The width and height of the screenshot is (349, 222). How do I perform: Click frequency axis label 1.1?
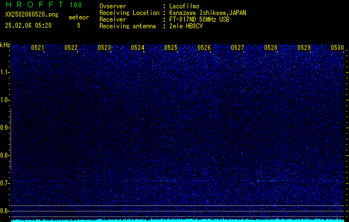[4, 72]
